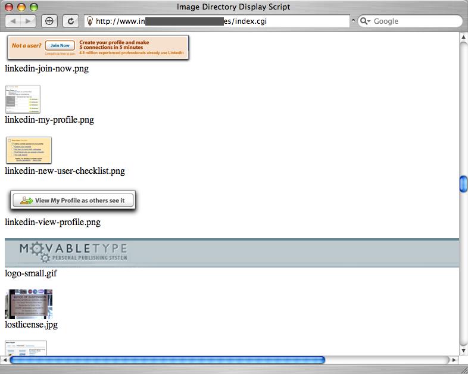
Task: Click the green zoom window button
Action: click(x=34, y=7)
